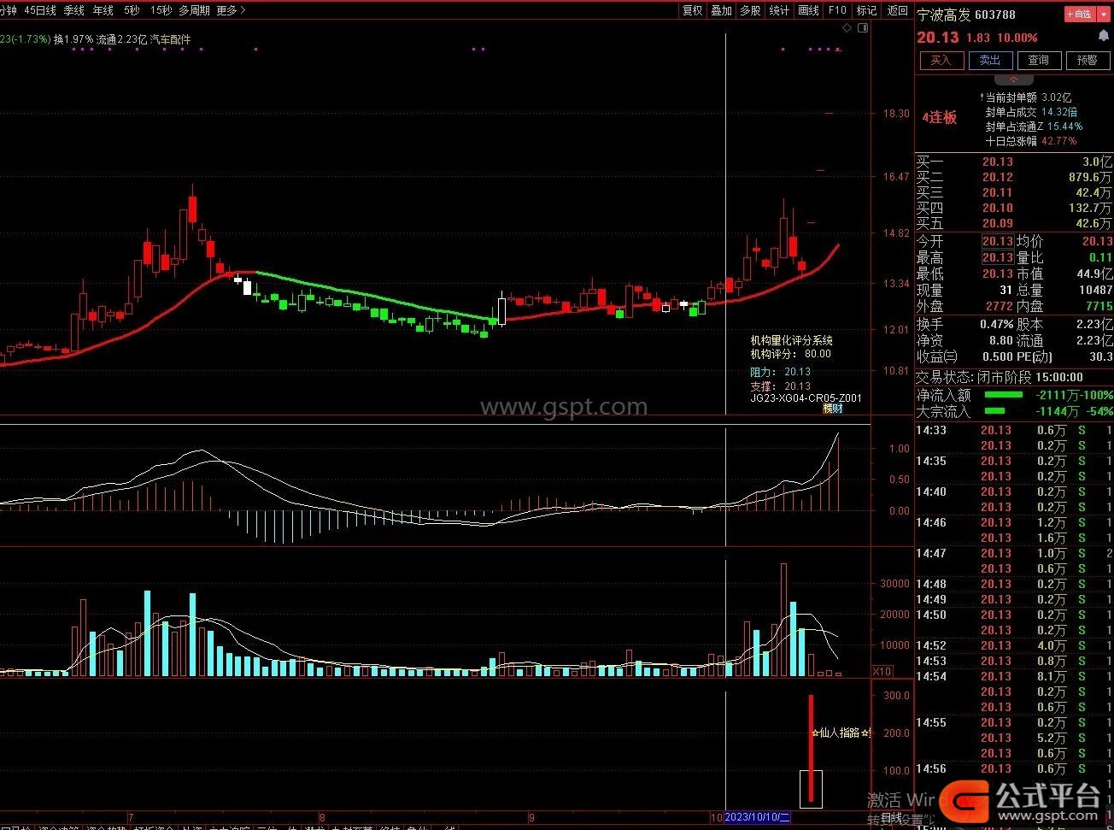Image resolution: width=1114 pixels, height=830 pixels.
Task: Toggle the side panel layout icon
Action: 863,28
